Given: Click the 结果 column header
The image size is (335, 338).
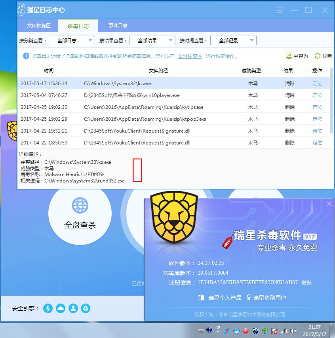Looking at the screenshot, I should point(288,71).
